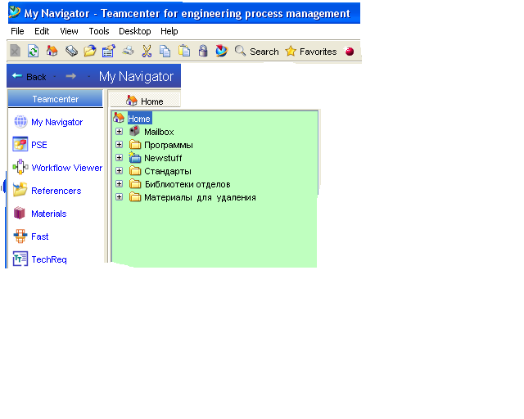Expand the Mailbox tree node
The width and height of the screenshot is (524, 419).
(119, 131)
